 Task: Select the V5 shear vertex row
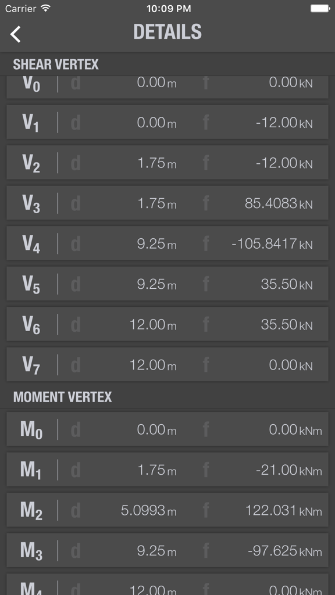click(x=167, y=283)
